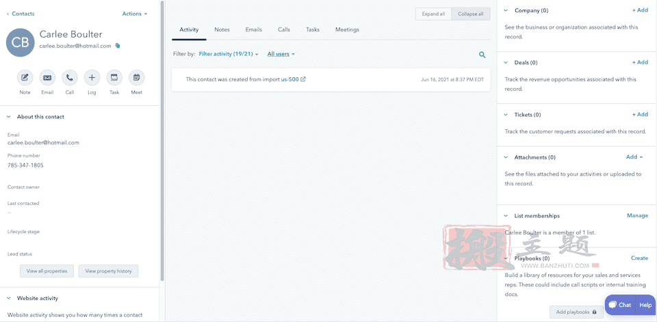The width and height of the screenshot is (657, 322).
Task: Create a Task using the Task icon
Action: [x=114, y=78]
